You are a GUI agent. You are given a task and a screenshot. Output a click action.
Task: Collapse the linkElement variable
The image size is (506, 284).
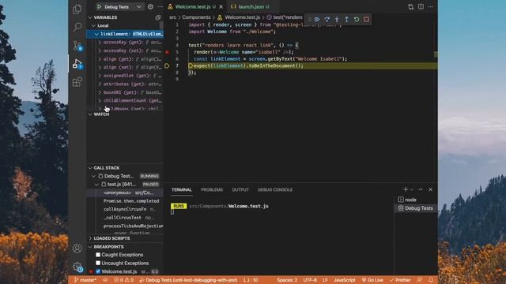(x=96, y=34)
